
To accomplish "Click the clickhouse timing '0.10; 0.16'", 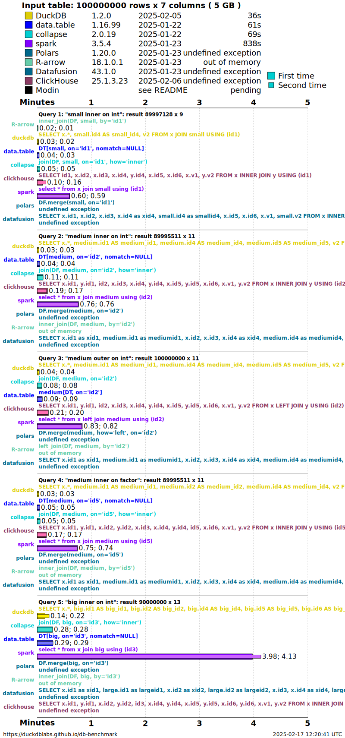I will pos(64,182).
